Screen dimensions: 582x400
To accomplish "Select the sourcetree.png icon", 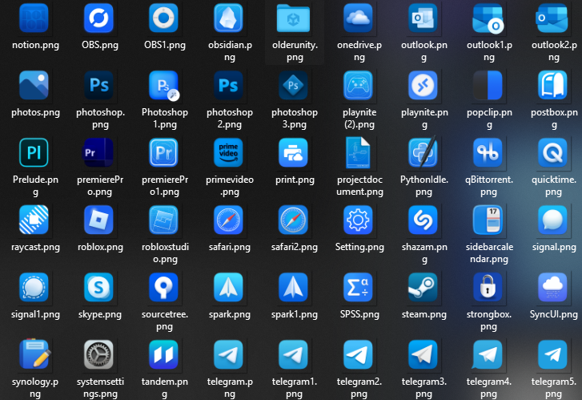I will click(163, 287).
